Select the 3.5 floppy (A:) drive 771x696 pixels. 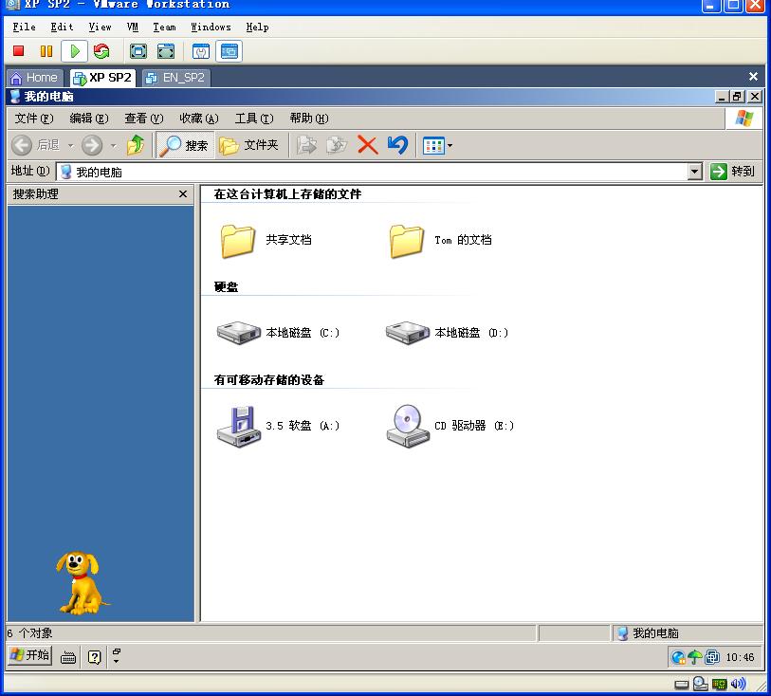[278, 426]
